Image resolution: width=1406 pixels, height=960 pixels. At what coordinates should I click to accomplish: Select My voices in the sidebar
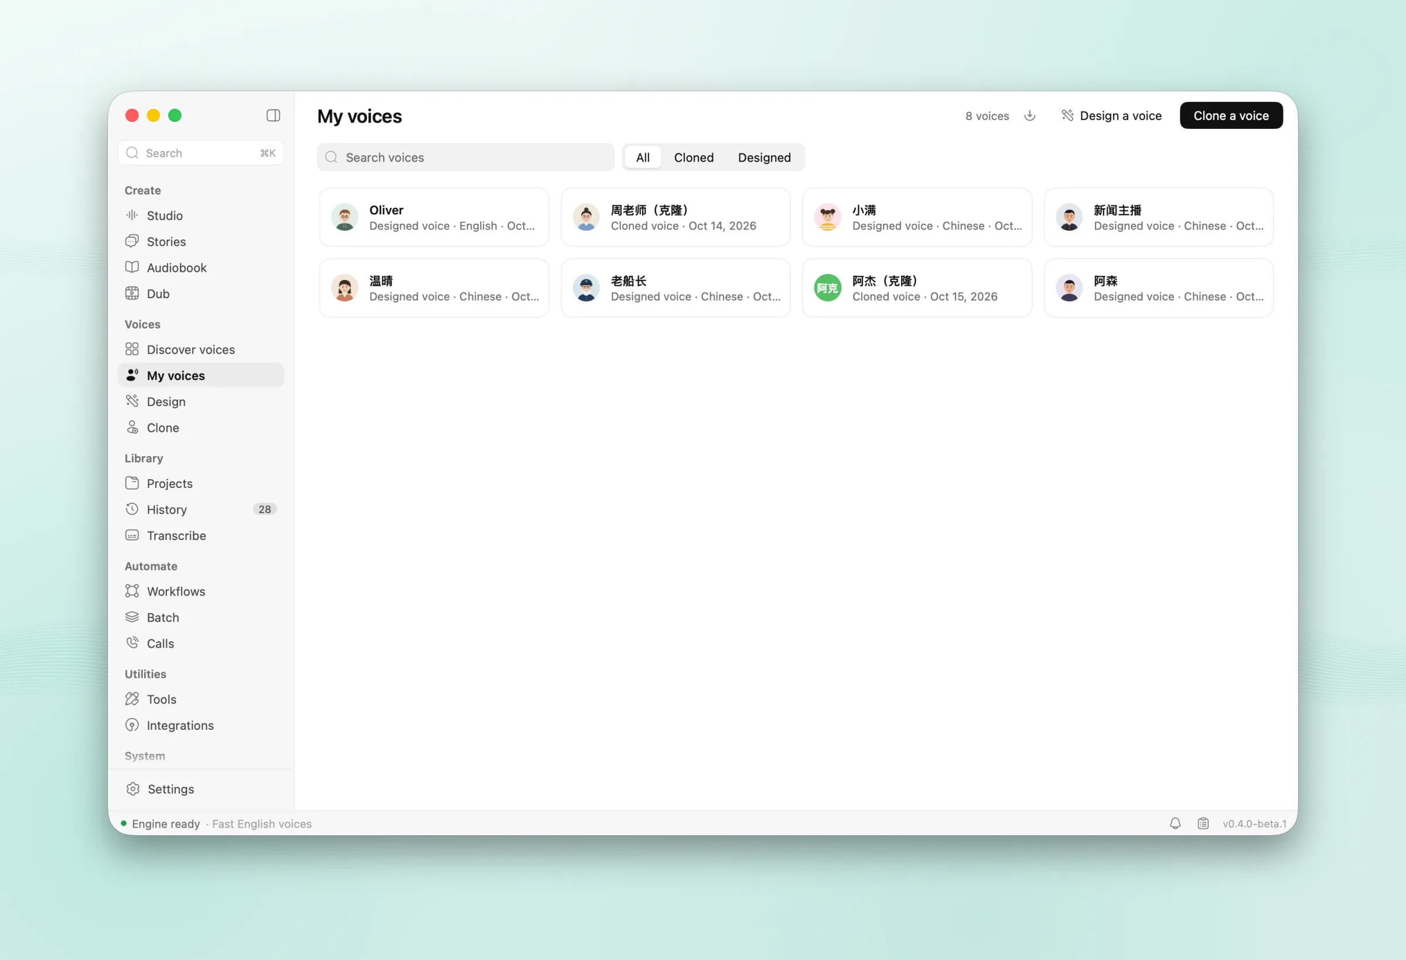[x=201, y=375]
